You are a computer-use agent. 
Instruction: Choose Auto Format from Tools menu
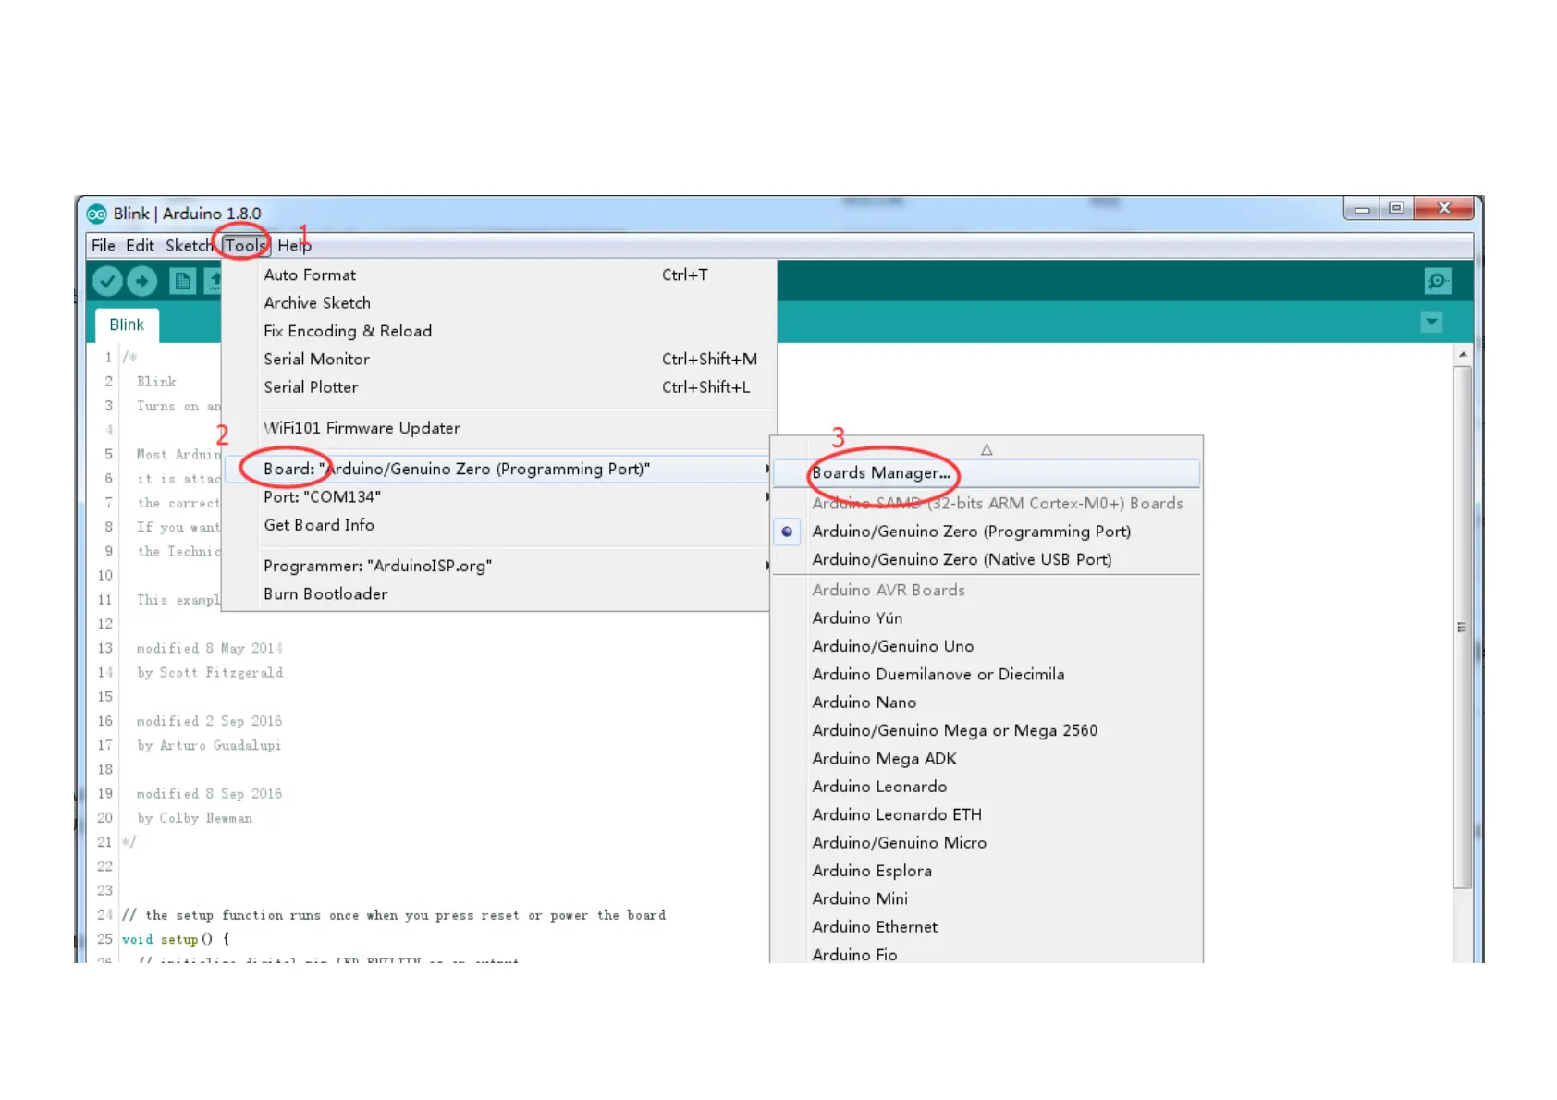[x=499, y=275]
